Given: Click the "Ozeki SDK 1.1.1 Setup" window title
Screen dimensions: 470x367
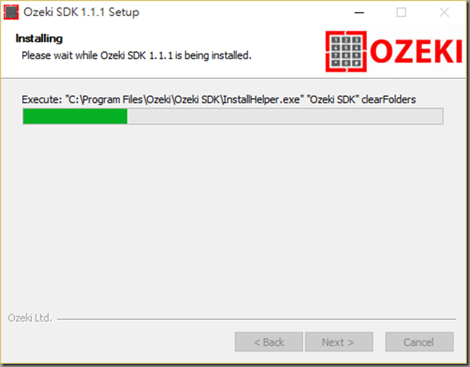Looking at the screenshot, I should pyautogui.click(x=82, y=12).
